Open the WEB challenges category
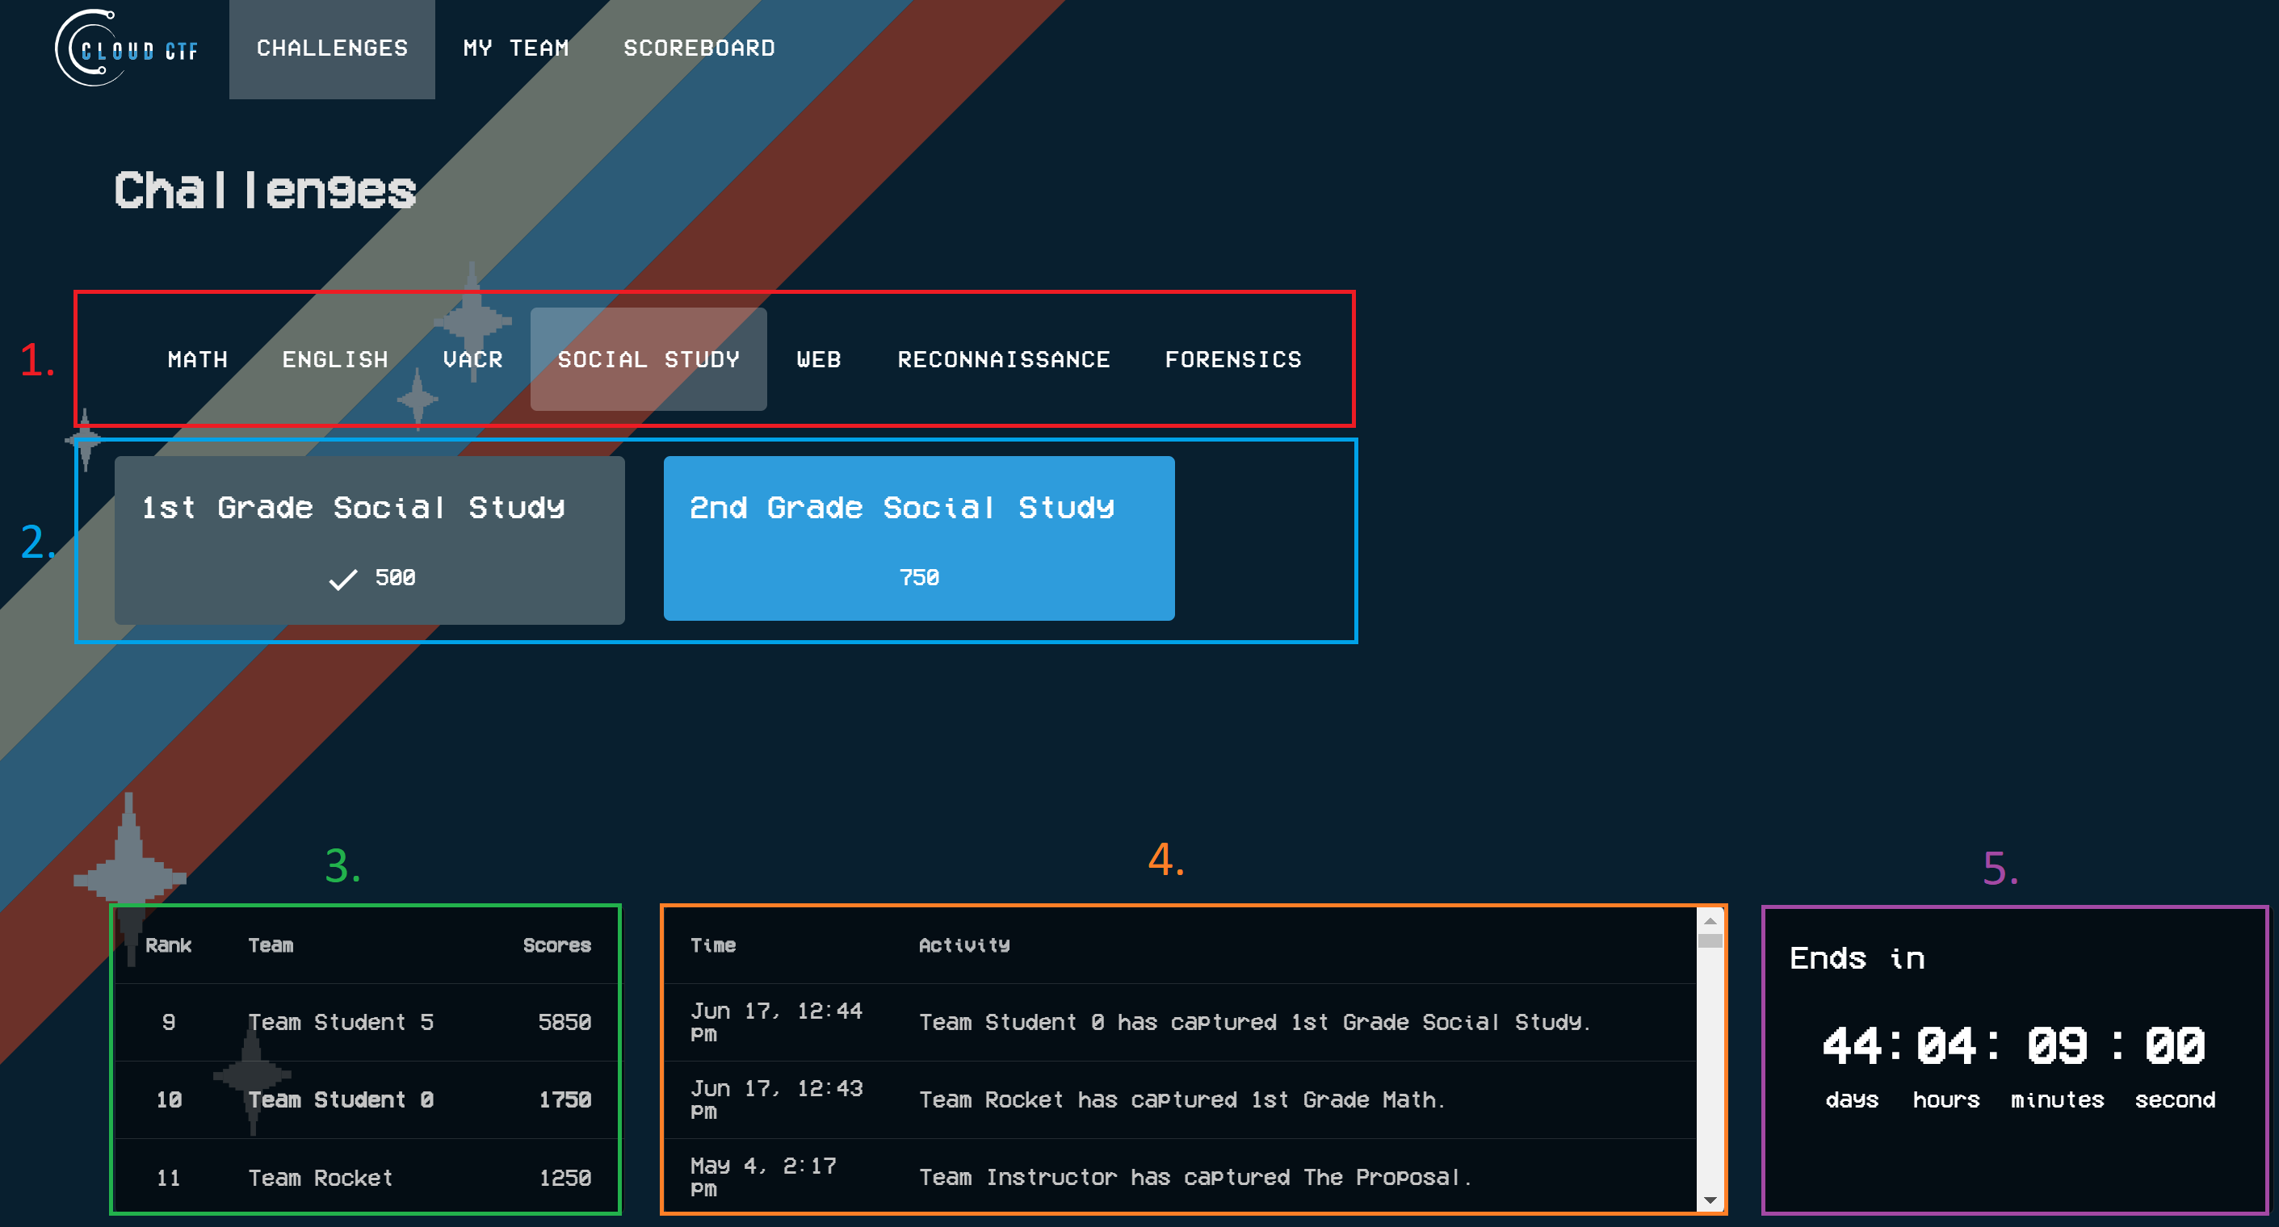The image size is (2279, 1227). (x=818, y=359)
